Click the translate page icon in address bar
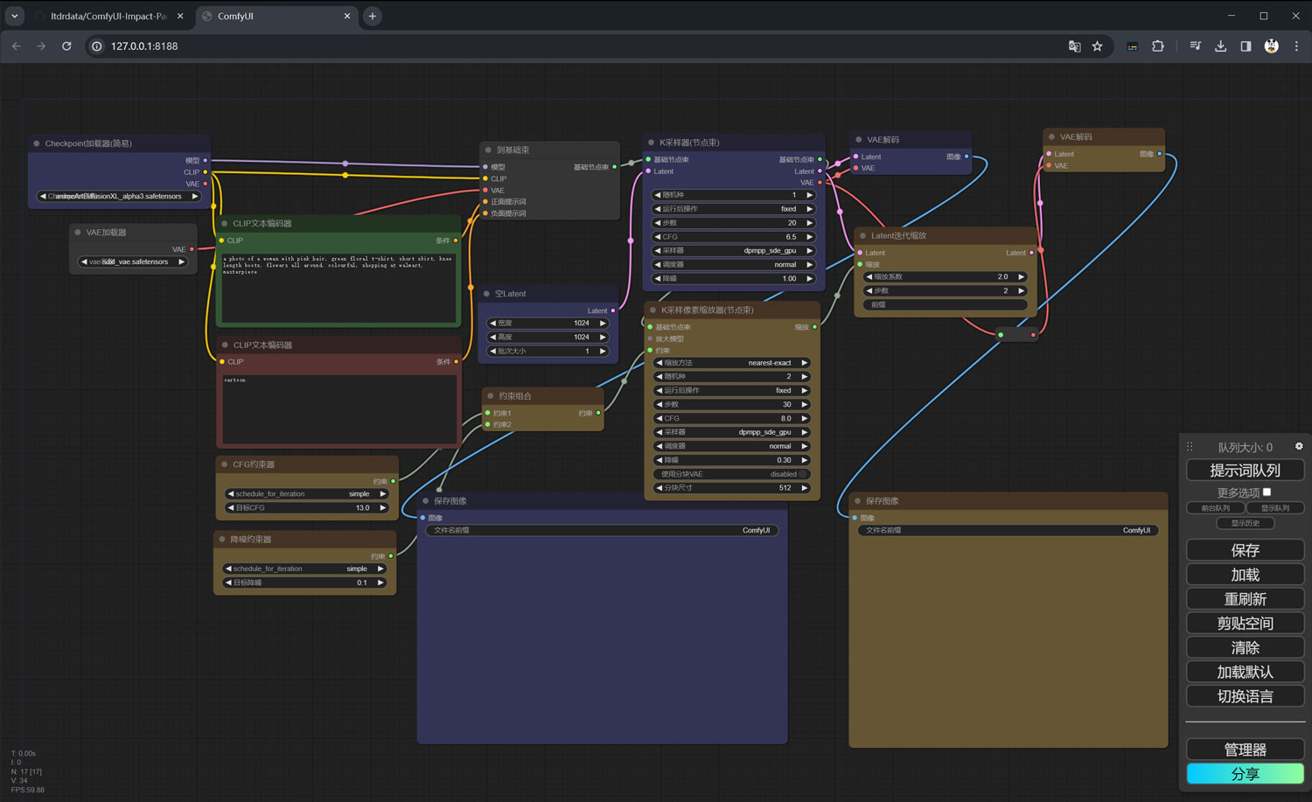Screen dimensions: 1312x802 tap(1074, 46)
